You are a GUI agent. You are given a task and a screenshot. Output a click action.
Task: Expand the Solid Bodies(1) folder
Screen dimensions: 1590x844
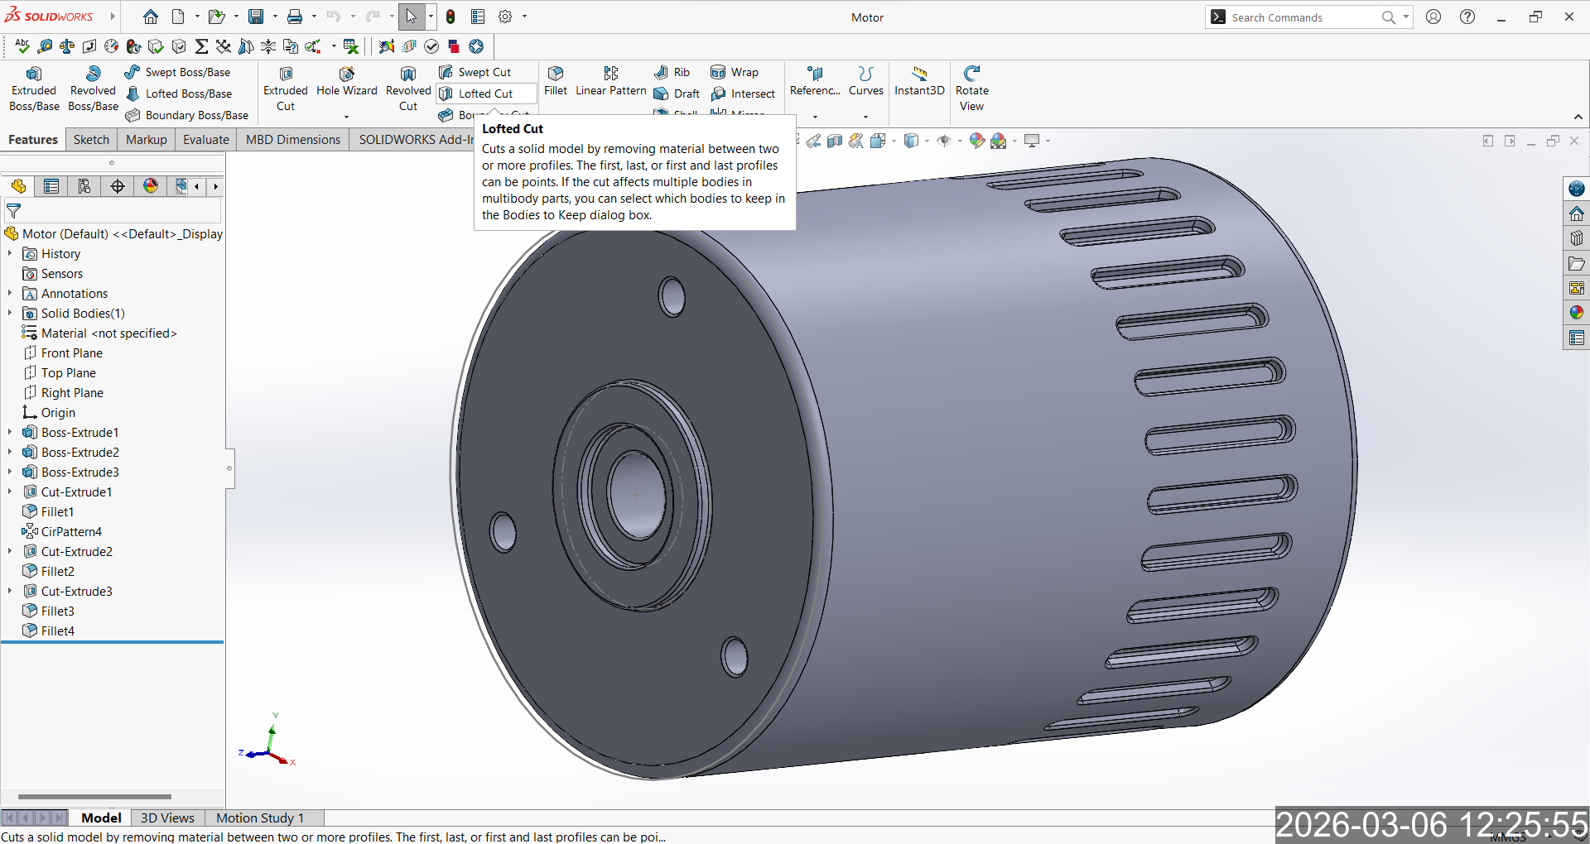(x=10, y=314)
